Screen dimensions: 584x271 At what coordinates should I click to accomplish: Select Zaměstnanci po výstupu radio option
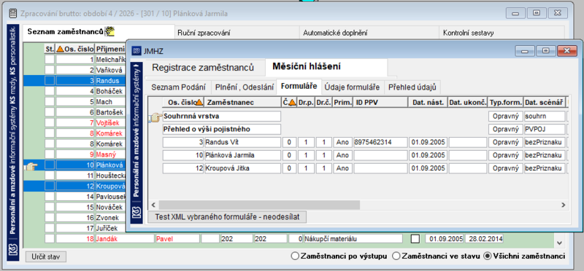click(x=295, y=256)
